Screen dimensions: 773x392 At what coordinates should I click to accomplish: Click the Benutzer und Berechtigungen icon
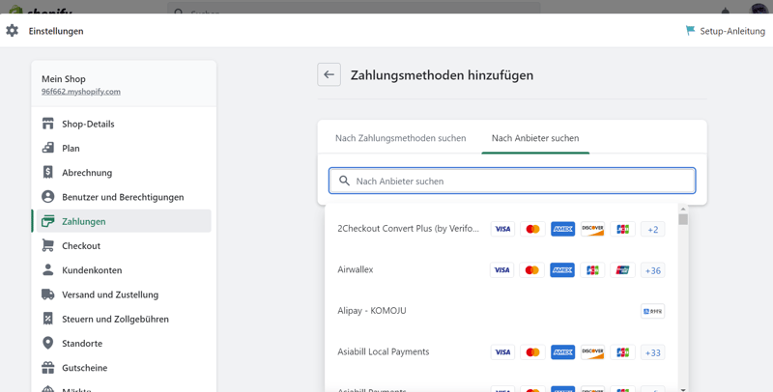pos(47,197)
